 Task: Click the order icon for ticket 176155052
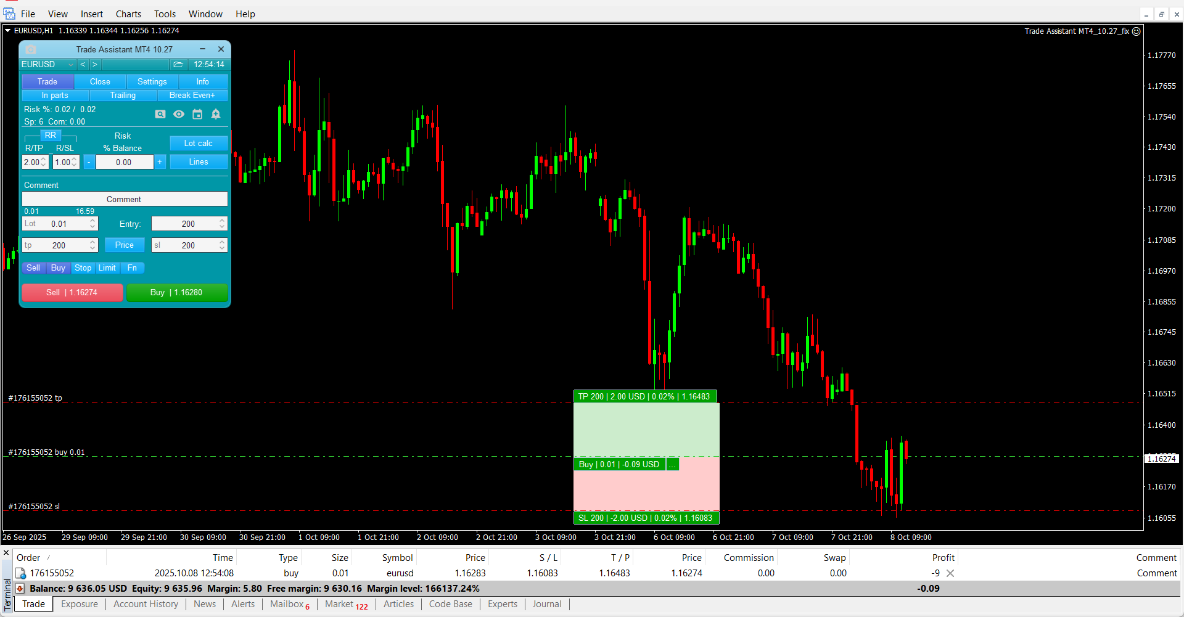coord(20,573)
